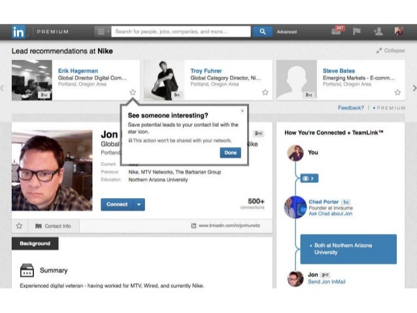The height and width of the screenshot is (313, 417).
Task: Open the Contact Info tab
Action: tap(53, 226)
